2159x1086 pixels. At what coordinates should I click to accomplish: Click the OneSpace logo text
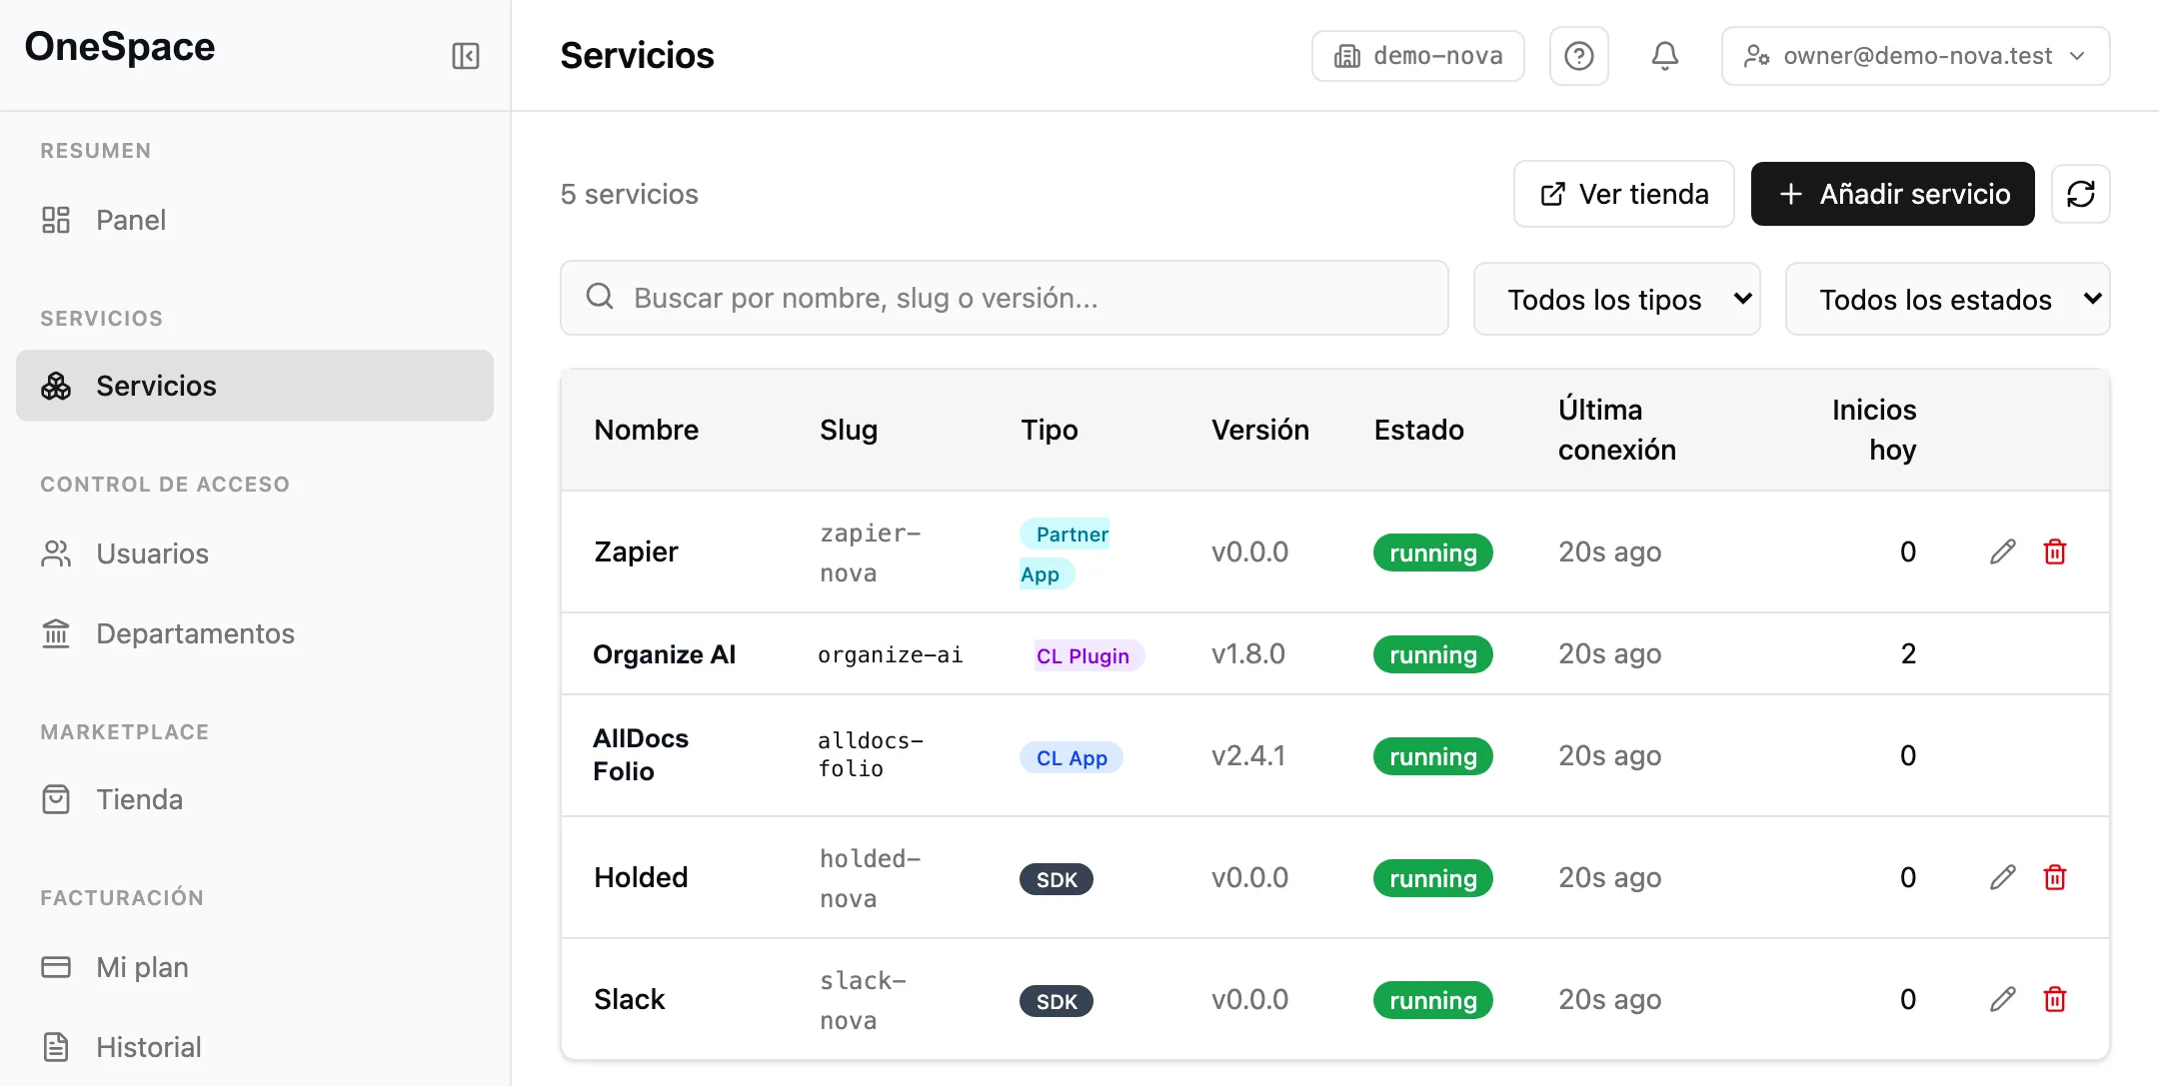pyautogui.click(x=120, y=47)
